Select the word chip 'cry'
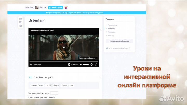The width and height of the screenshot is (187, 105). click(71, 85)
